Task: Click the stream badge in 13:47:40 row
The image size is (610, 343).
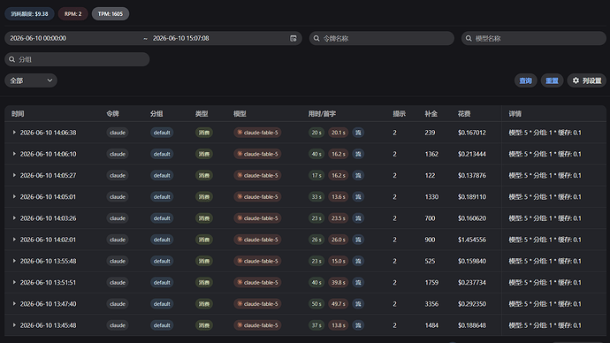Action: [358, 304]
